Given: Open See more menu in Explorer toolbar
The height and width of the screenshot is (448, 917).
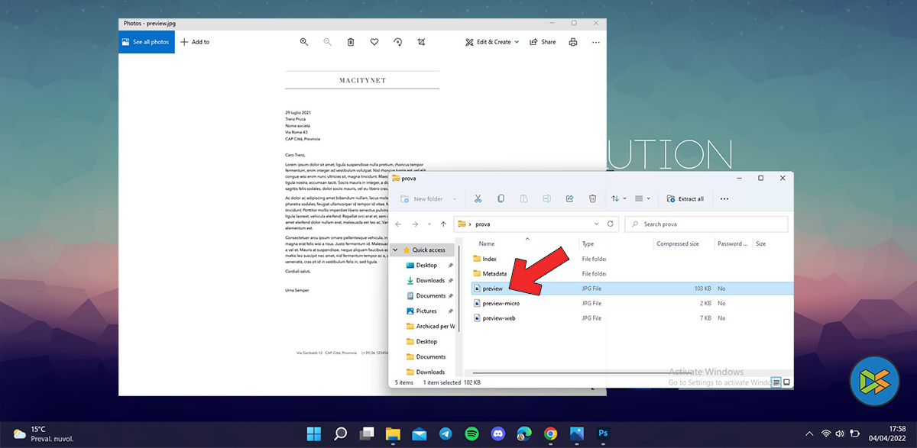Looking at the screenshot, I should [724, 198].
